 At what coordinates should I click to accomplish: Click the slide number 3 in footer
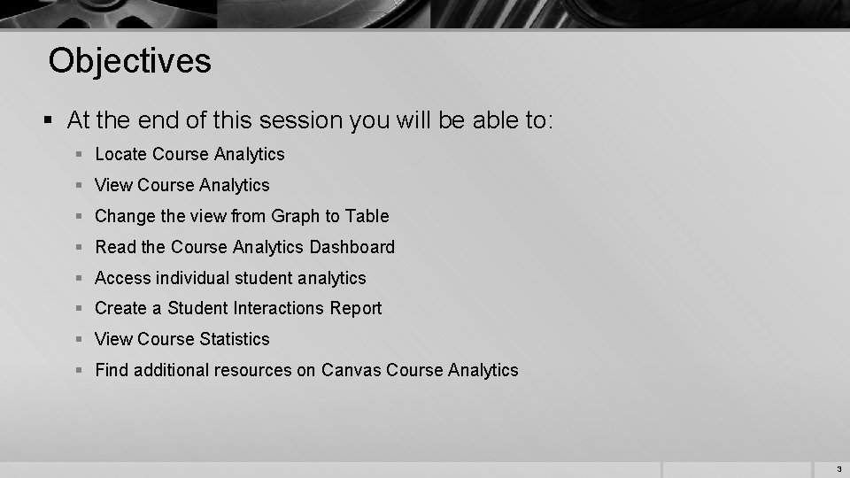839,469
